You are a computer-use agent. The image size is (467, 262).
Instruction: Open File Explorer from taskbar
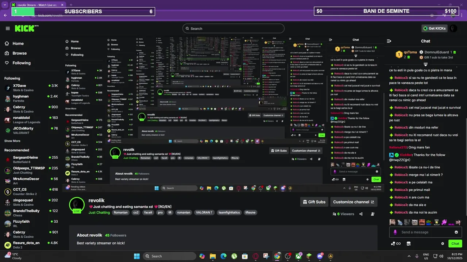[213, 256]
